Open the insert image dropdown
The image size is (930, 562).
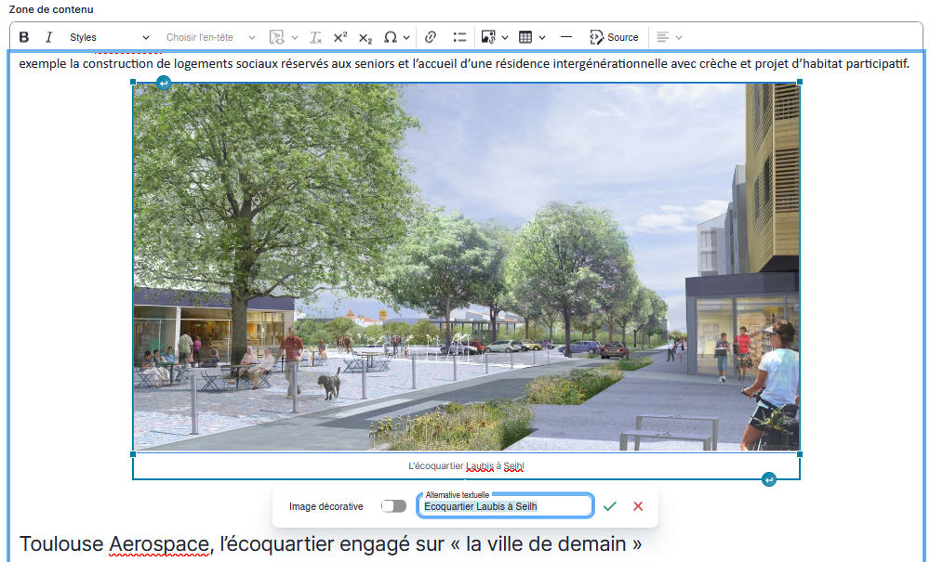pos(495,37)
